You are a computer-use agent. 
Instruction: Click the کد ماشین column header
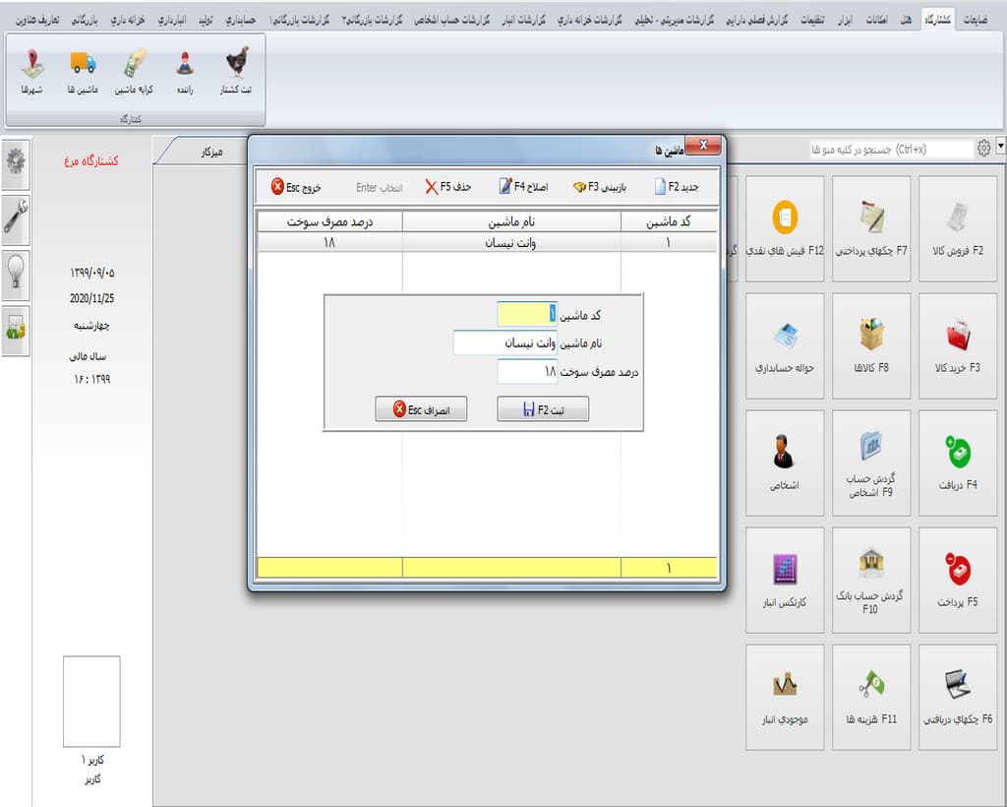tap(669, 221)
